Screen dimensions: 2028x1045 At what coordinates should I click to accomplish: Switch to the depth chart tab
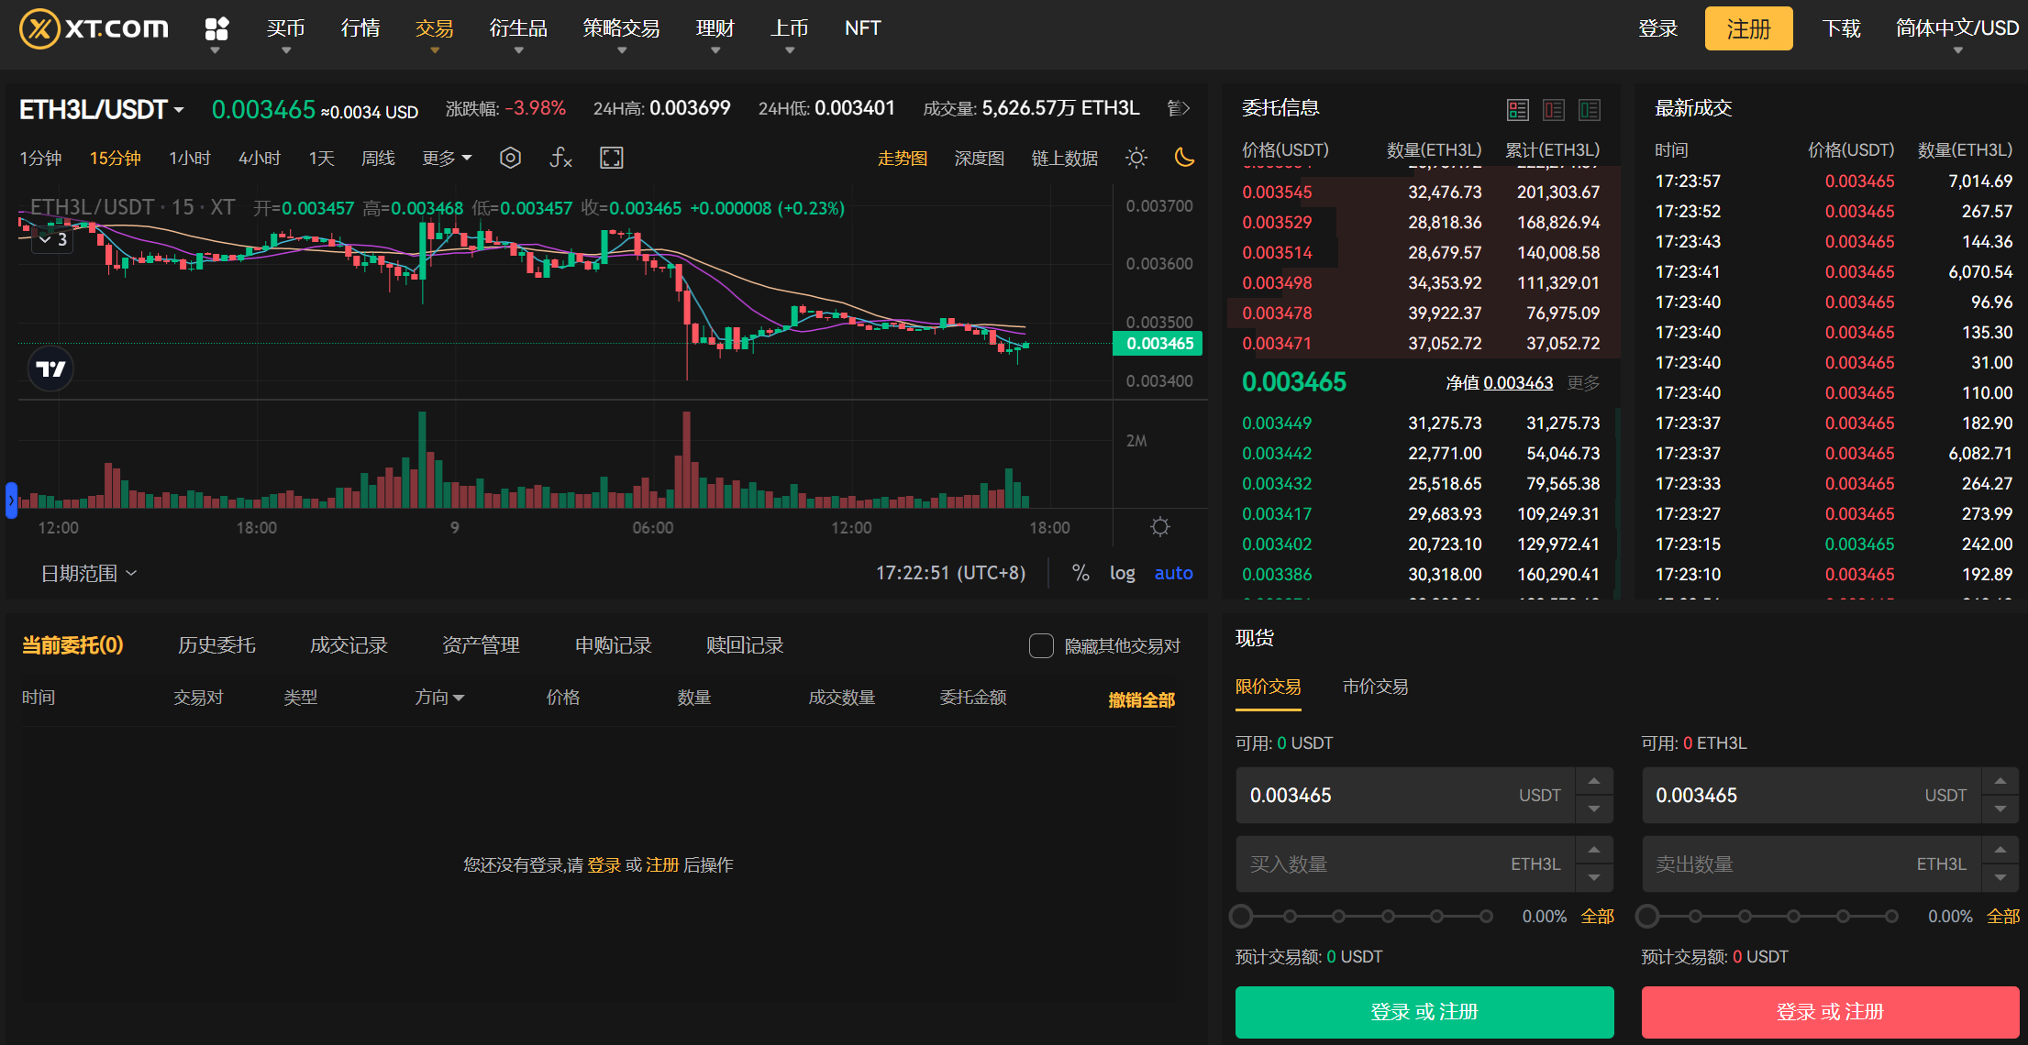(x=979, y=159)
